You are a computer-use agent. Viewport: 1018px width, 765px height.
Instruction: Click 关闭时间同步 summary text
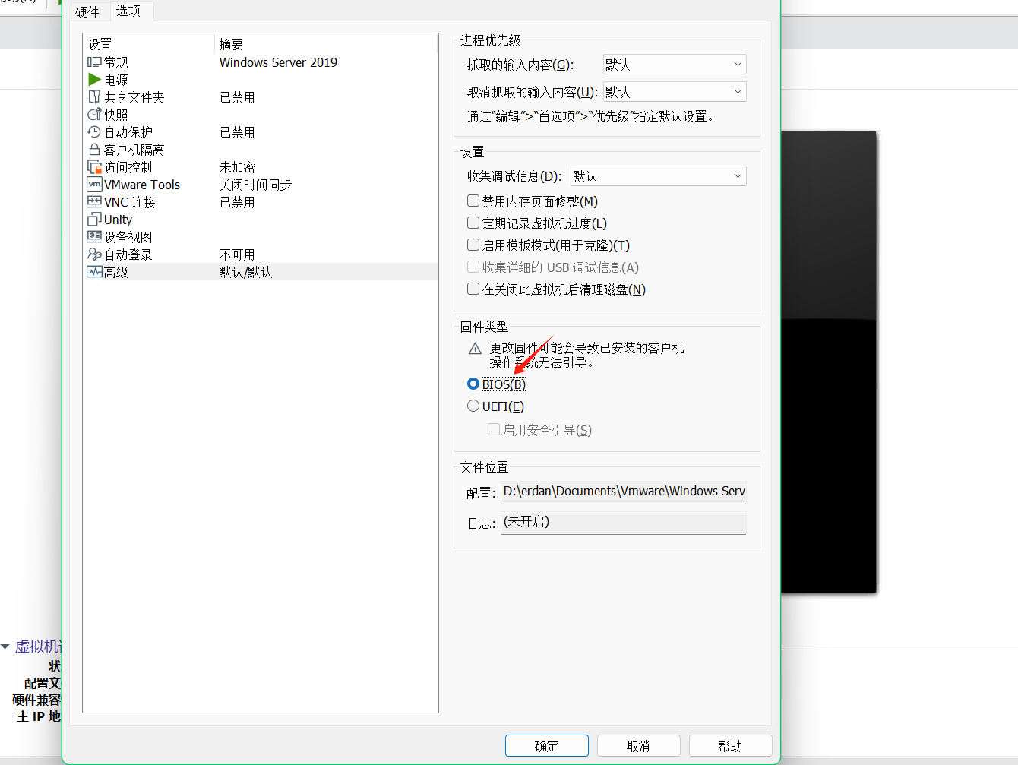click(255, 185)
